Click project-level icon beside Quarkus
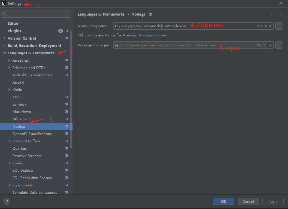 66,148
